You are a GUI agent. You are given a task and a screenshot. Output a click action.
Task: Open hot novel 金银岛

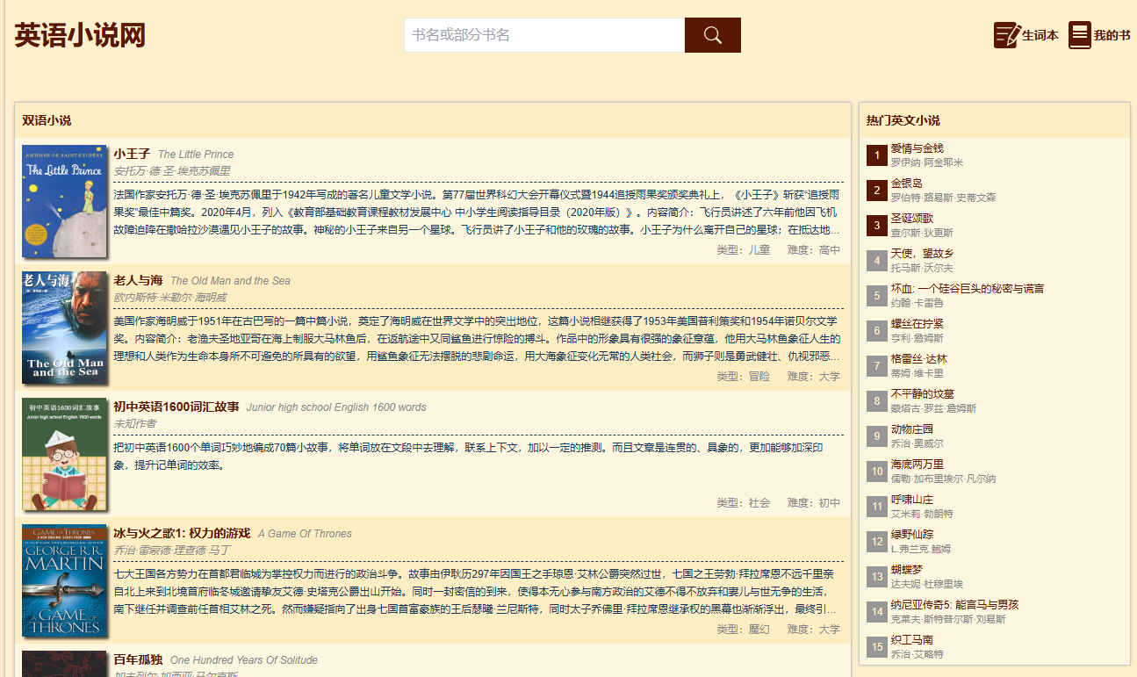pyautogui.click(x=907, y=184)
